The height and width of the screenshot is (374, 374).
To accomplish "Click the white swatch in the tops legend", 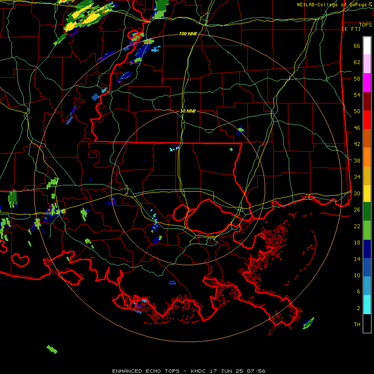I will [x=367, y=46].
